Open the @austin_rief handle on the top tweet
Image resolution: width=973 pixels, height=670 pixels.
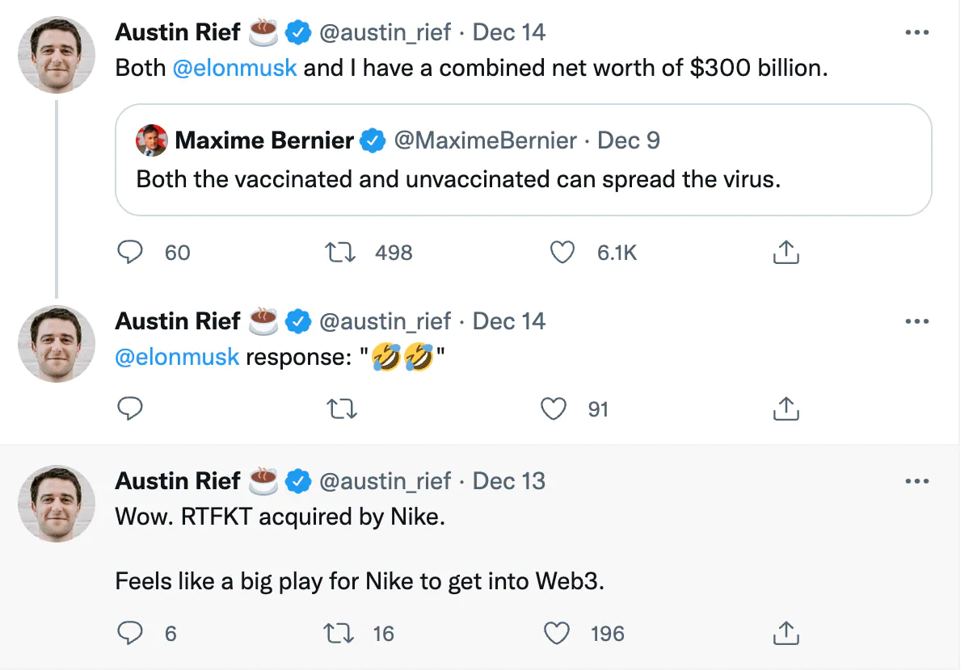385,32
